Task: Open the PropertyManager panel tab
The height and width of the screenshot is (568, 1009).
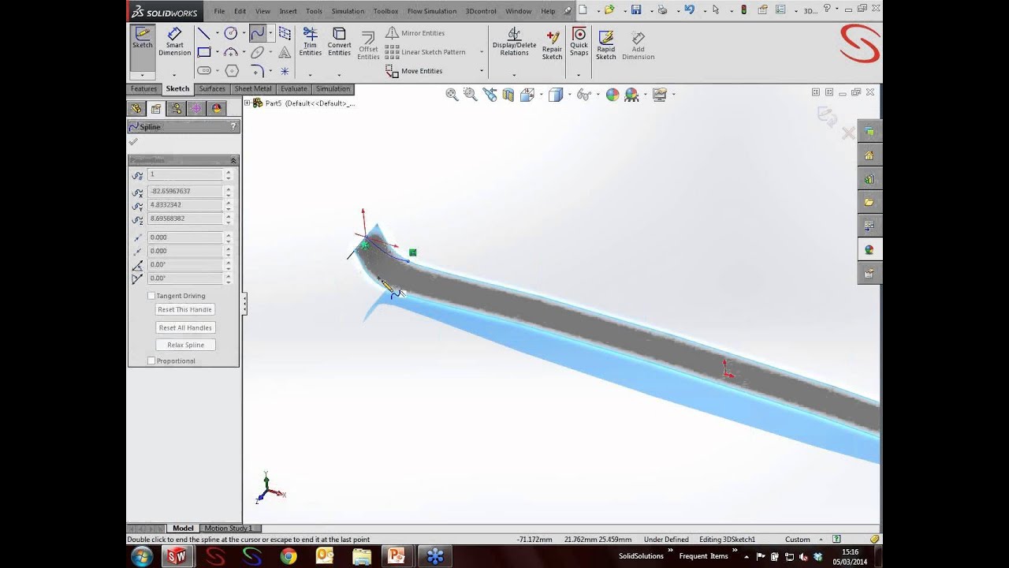Action: (156, 109)
